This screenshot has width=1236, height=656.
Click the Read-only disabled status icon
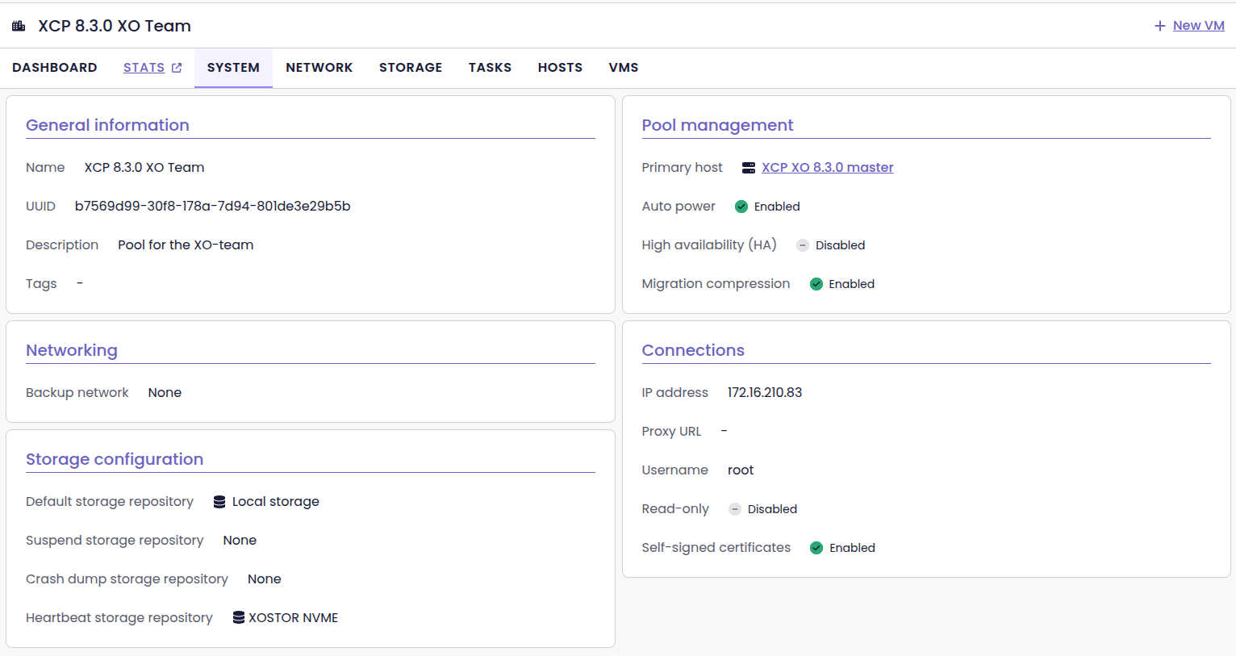point(735,509)
